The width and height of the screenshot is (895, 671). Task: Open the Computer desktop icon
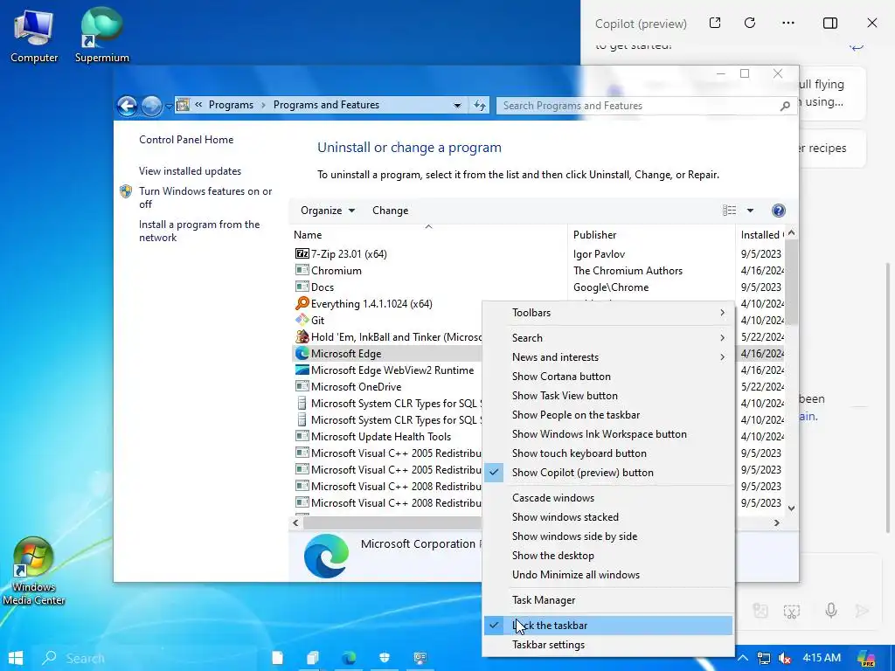(34, 35)
